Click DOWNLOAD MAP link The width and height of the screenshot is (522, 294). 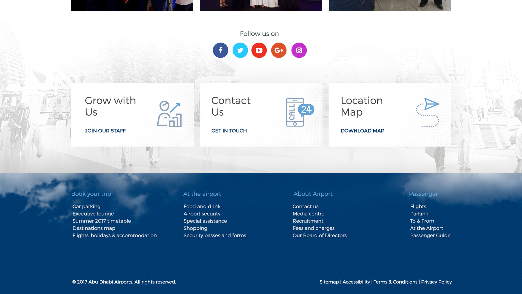(x=362, y=131)
